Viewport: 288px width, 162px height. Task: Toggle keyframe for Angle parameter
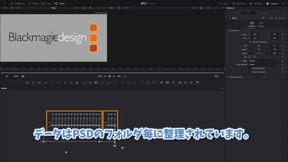(283, 53)
